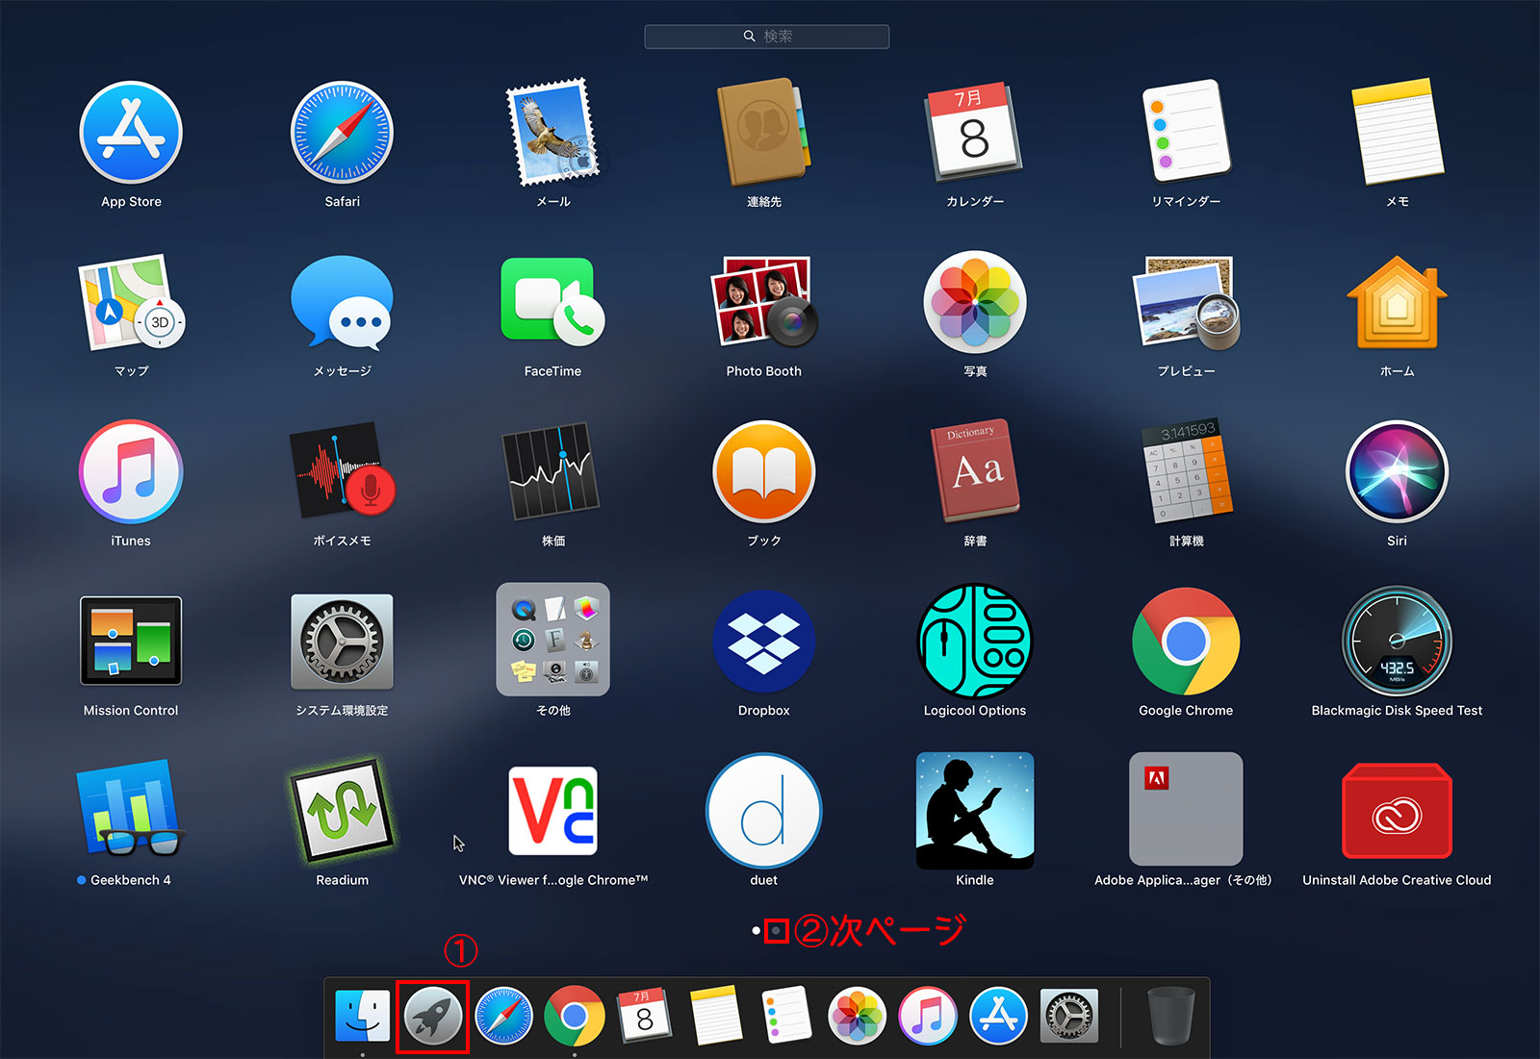
Task: Open Notes from the Dock
Action: click(715, 1016)
